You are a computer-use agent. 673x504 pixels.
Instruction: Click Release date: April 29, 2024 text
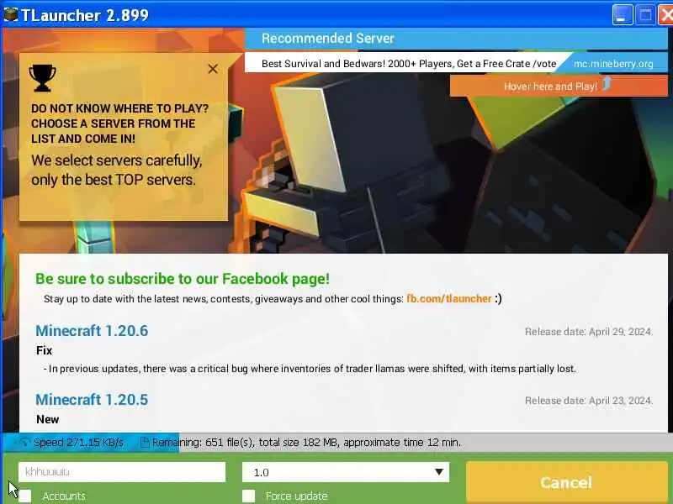pyautogui.click(x=588, y=332)
